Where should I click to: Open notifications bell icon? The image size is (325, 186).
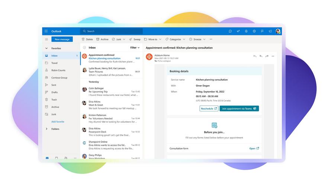coord(246,31)
